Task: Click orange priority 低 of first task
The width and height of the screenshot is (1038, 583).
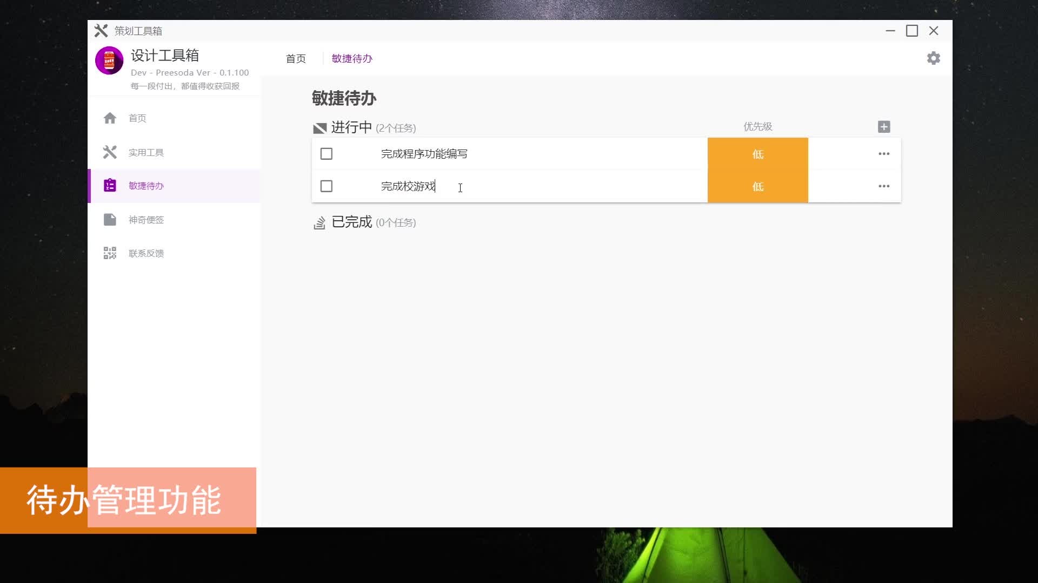Action: 757,154
